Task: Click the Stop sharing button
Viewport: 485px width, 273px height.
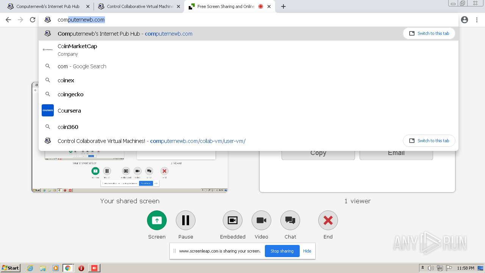Action: click(282, 251)
